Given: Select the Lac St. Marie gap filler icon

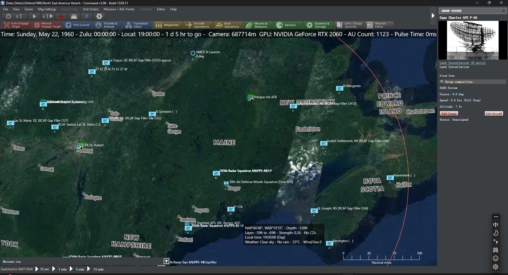Looking at the screenshot, I should click(10, 123).
